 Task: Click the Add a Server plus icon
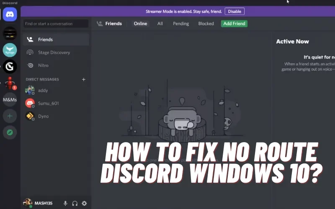pyautogui.click(x=10, y=116)
